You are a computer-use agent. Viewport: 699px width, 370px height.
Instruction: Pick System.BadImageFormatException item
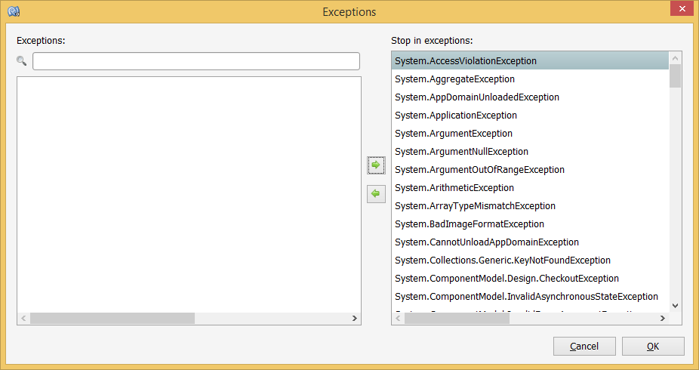point(469,224)
